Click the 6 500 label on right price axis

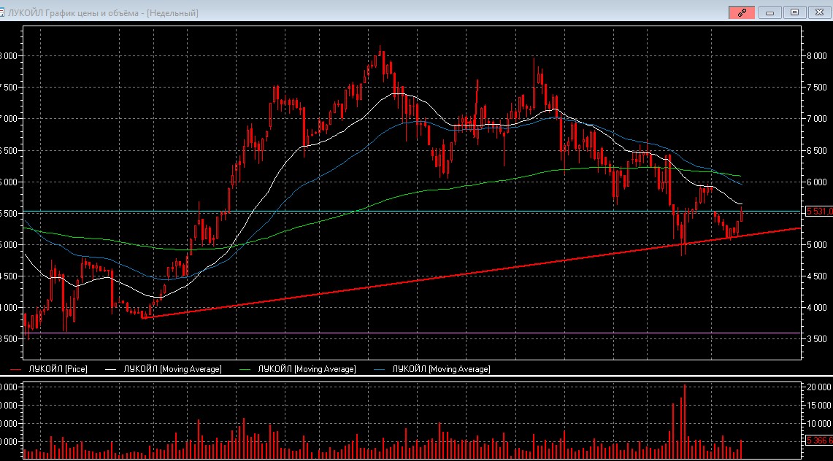point(816,150)
